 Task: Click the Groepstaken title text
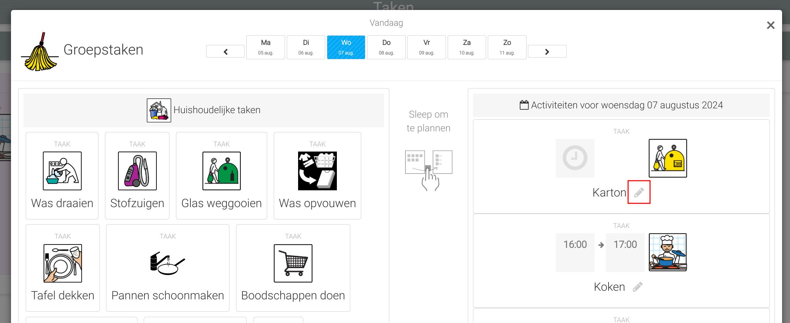[103, 50]
